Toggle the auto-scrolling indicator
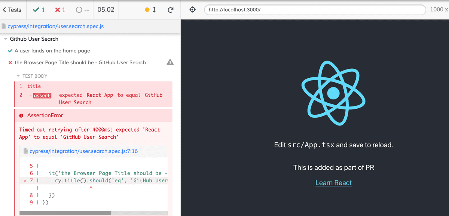Viewport: 449px width, 216px height. click(x=150, y=10)
